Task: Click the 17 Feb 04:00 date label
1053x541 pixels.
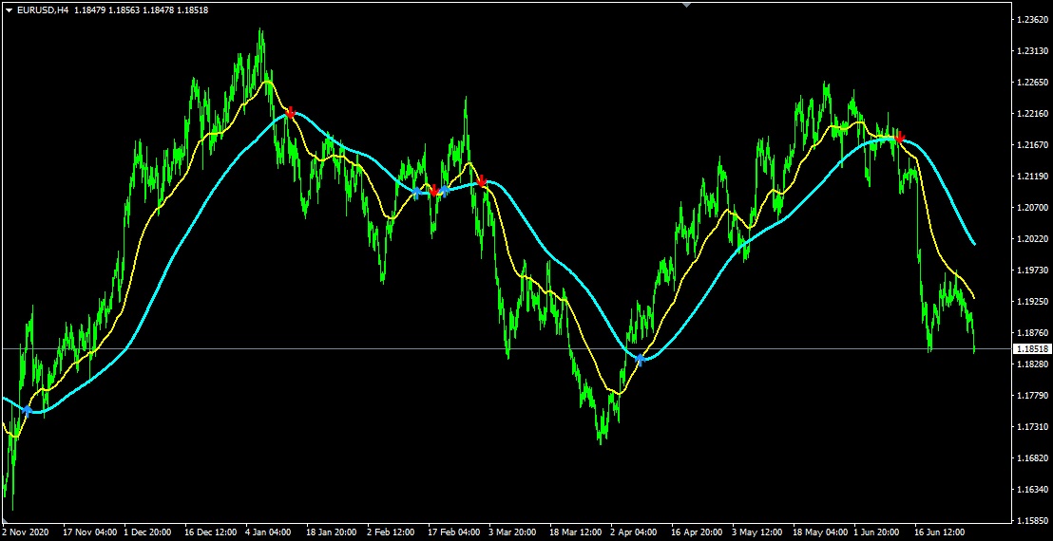Action: click(452, 532)
